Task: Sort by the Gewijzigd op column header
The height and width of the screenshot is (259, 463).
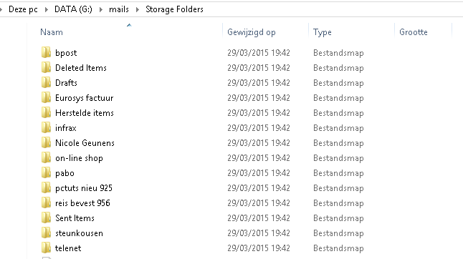Action: (x=252, y=31)
